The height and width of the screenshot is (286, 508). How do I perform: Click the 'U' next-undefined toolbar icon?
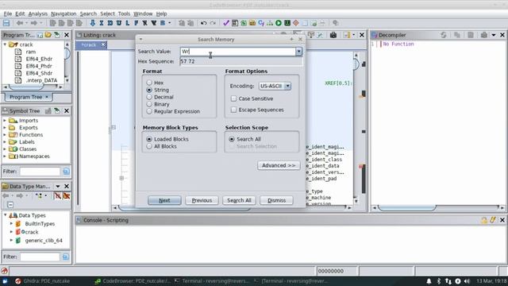pos(119,23)
